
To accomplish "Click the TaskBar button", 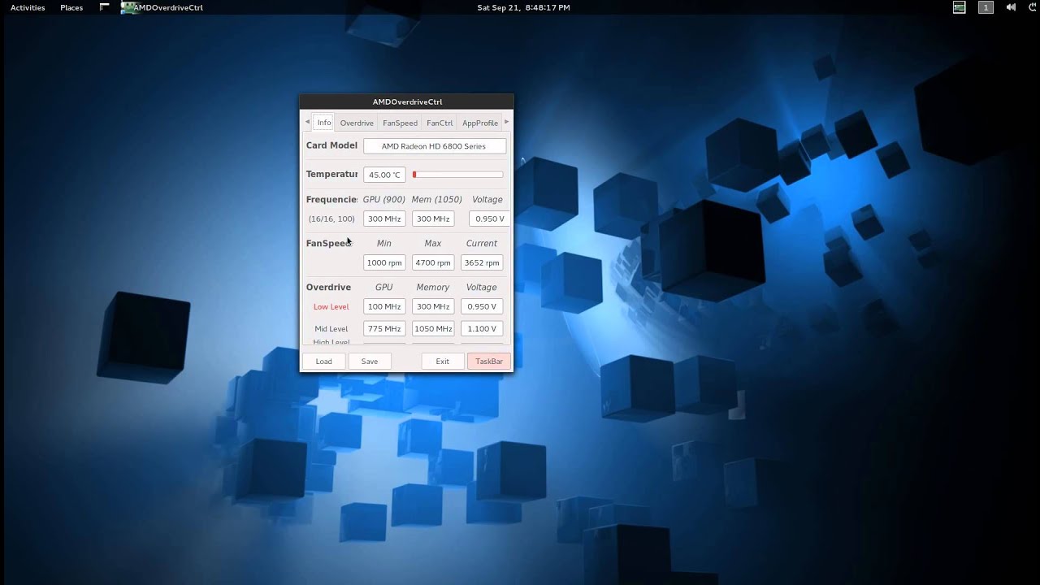I will click(489, 361).
